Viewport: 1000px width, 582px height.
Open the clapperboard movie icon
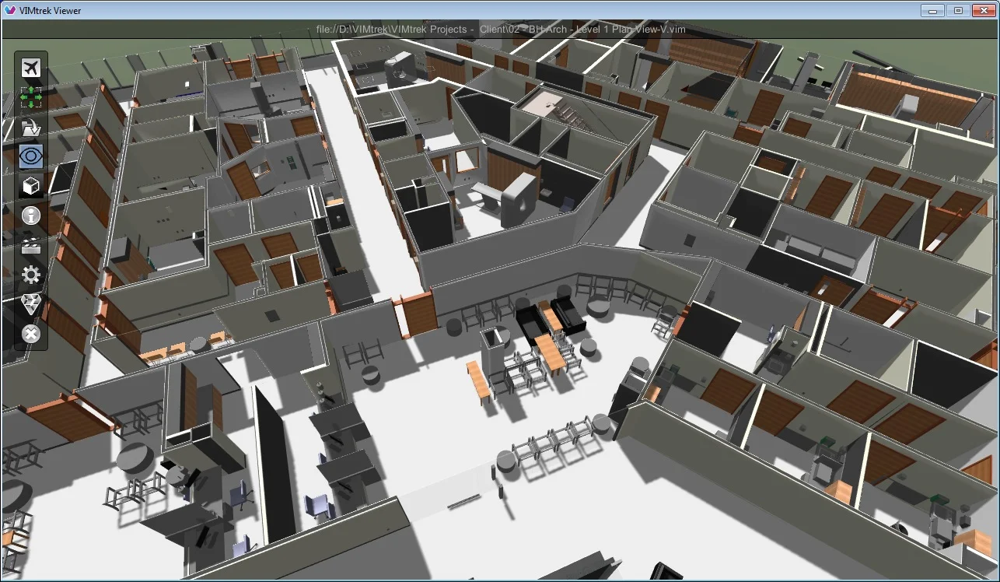[31, 245]
